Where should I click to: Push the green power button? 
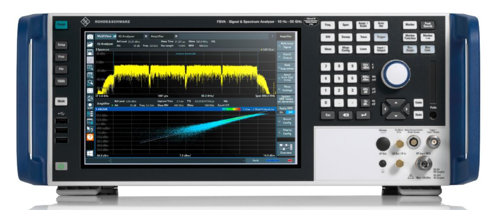[x=61, y=166]
